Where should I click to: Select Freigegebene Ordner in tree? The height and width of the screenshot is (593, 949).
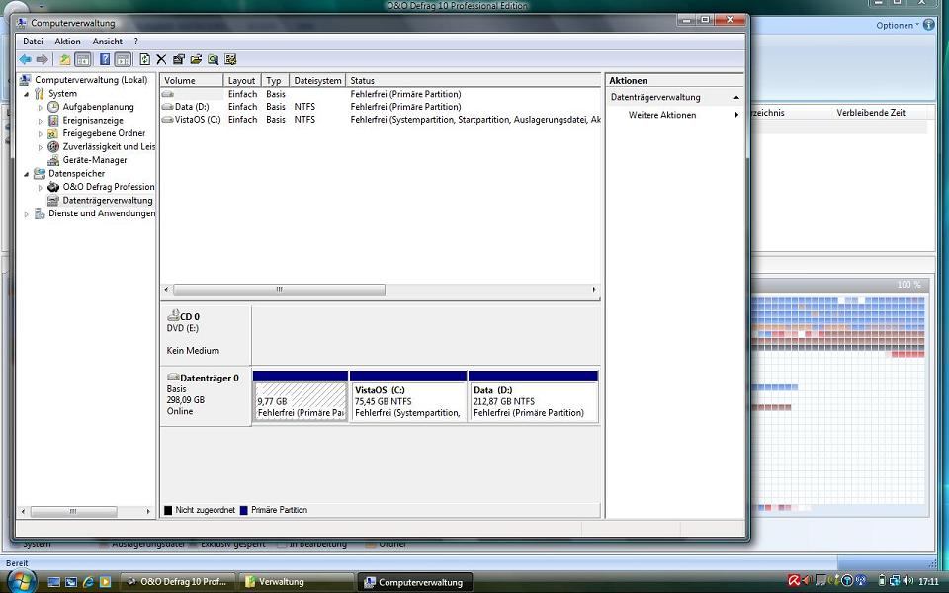coord(104,133)
